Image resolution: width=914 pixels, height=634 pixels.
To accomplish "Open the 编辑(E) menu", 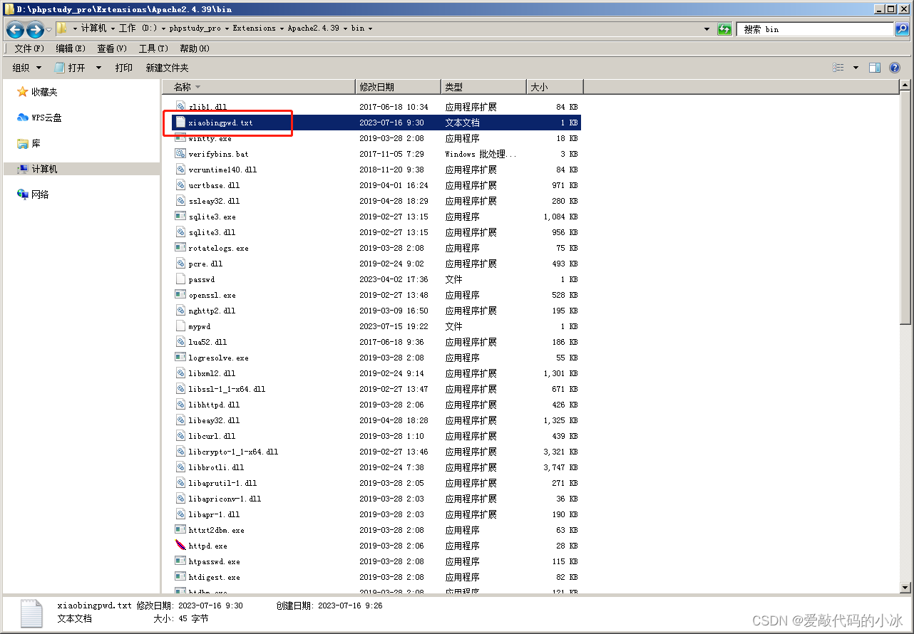I will point(71,48).
